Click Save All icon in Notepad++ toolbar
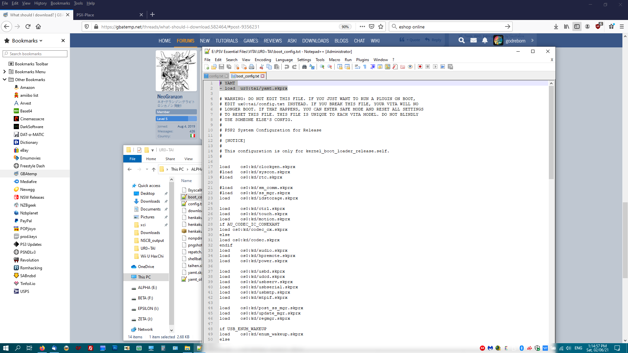 (229, 67)
